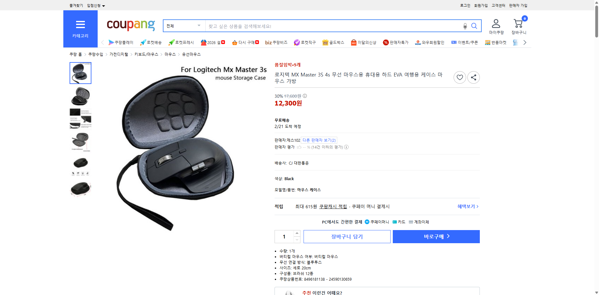
Task: Click the share icon next to product title
Action: (x=473, y=77)
